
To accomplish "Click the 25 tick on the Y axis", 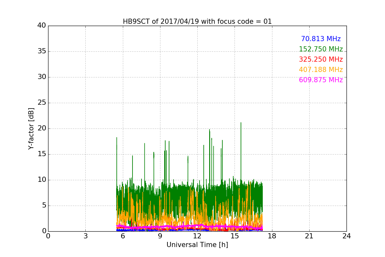I will tap(42, 103).
